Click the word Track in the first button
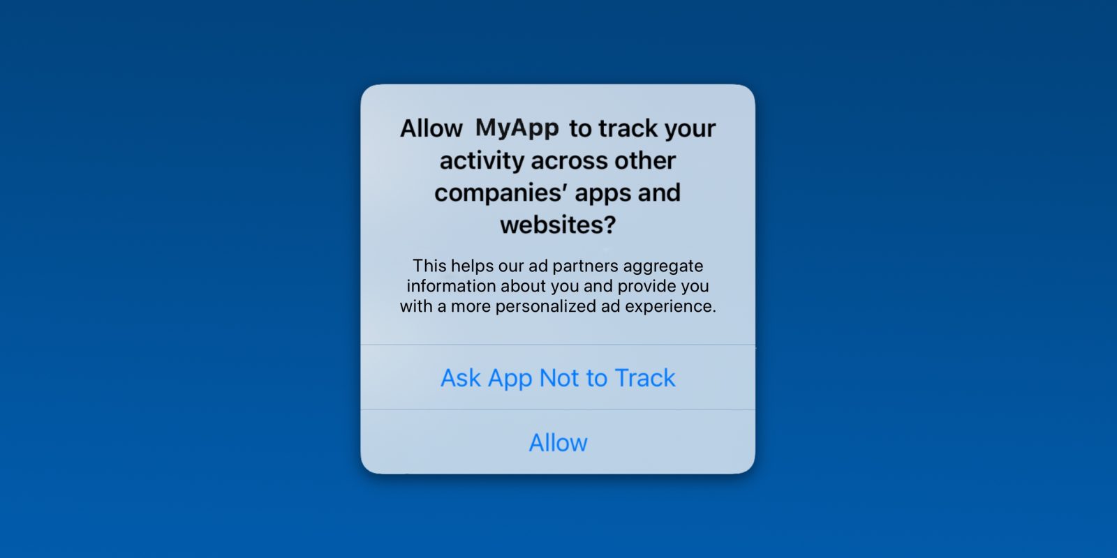The width and height of the screenshot is (1117, 558). (645, 377)
